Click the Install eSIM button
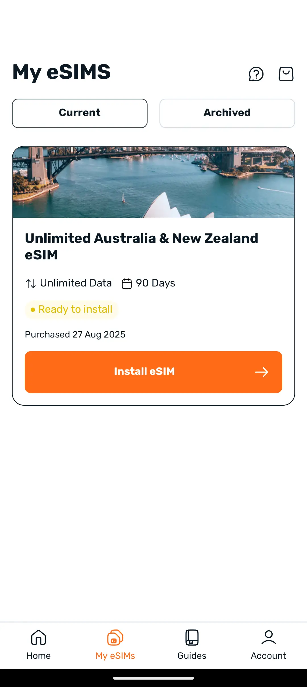Screen dimensions: 307x687 tap(153, 372)
